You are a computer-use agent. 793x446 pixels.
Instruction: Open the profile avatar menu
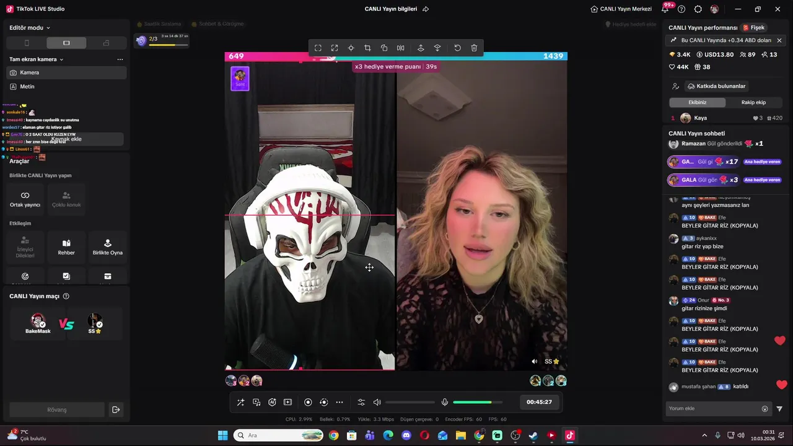tap(714, 9)
